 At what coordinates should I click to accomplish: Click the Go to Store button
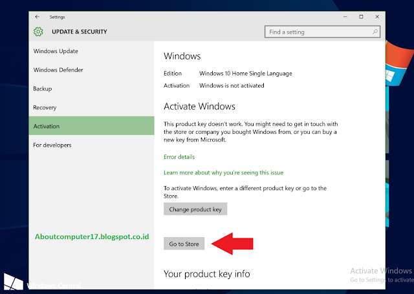click(x=184, y=244)
